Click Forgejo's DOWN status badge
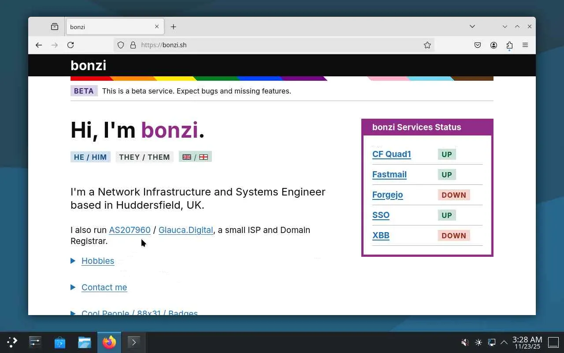Image resolution: width=564 pixels, height=353 pixels. pos(454,195)
